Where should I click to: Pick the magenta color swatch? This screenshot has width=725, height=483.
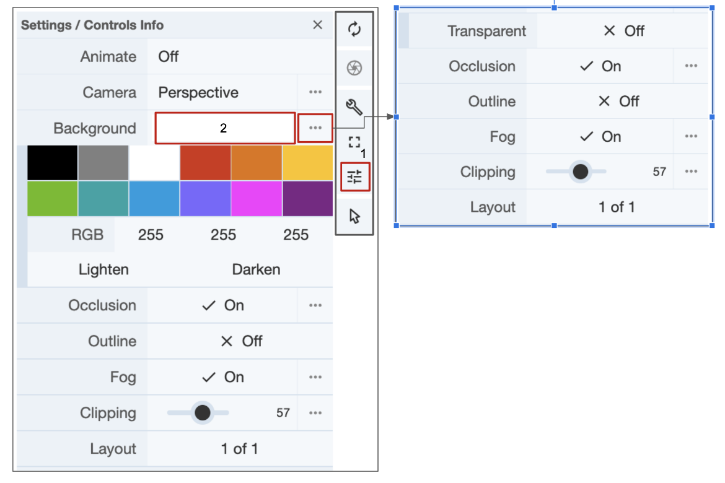pos(256,199)
